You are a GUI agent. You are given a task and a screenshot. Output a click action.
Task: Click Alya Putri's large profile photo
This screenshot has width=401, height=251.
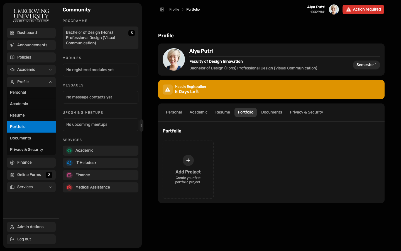pyautogui.click(x=174, y=59)
